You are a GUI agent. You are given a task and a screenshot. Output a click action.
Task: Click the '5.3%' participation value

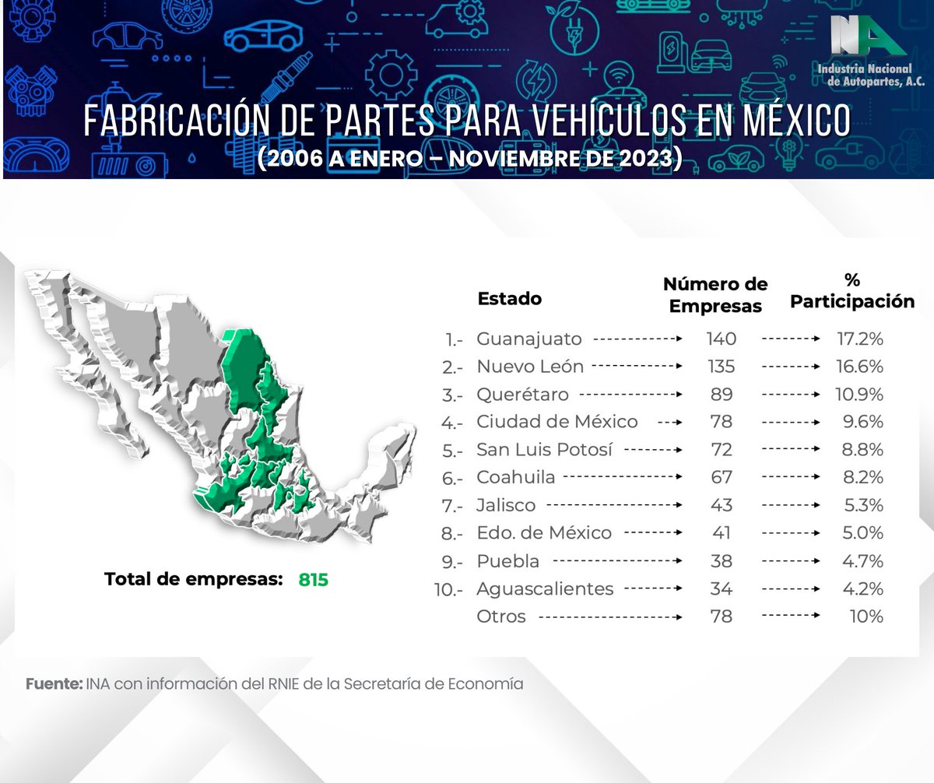tap(864, 505)
